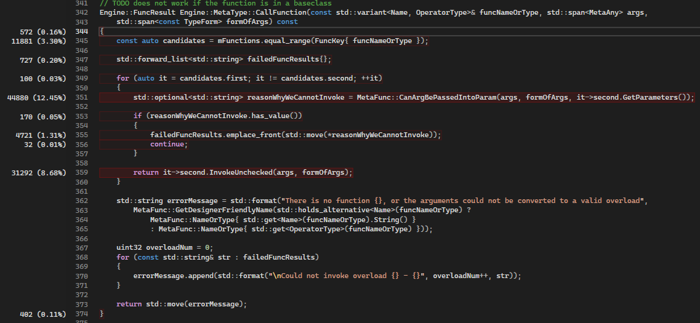Click return std::move(errorMessage) on line 373
The width and height of the screenshot is (700, 323).
[182, 305]
